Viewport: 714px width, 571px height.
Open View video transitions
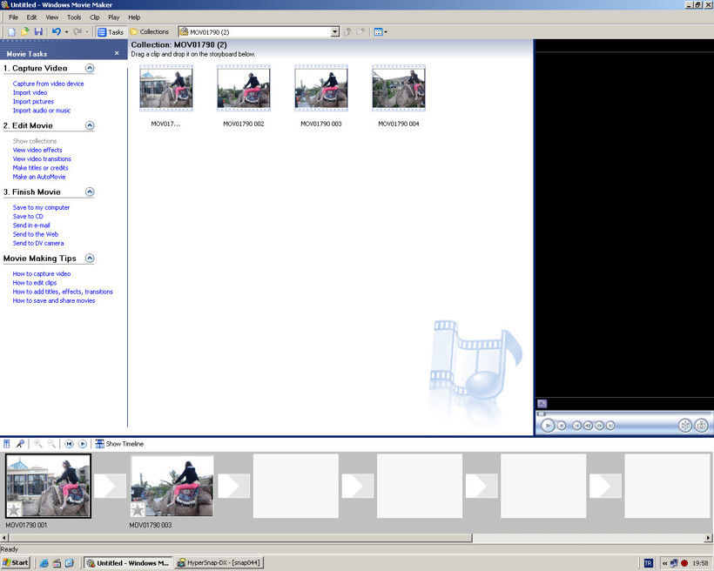click(42, 159)
